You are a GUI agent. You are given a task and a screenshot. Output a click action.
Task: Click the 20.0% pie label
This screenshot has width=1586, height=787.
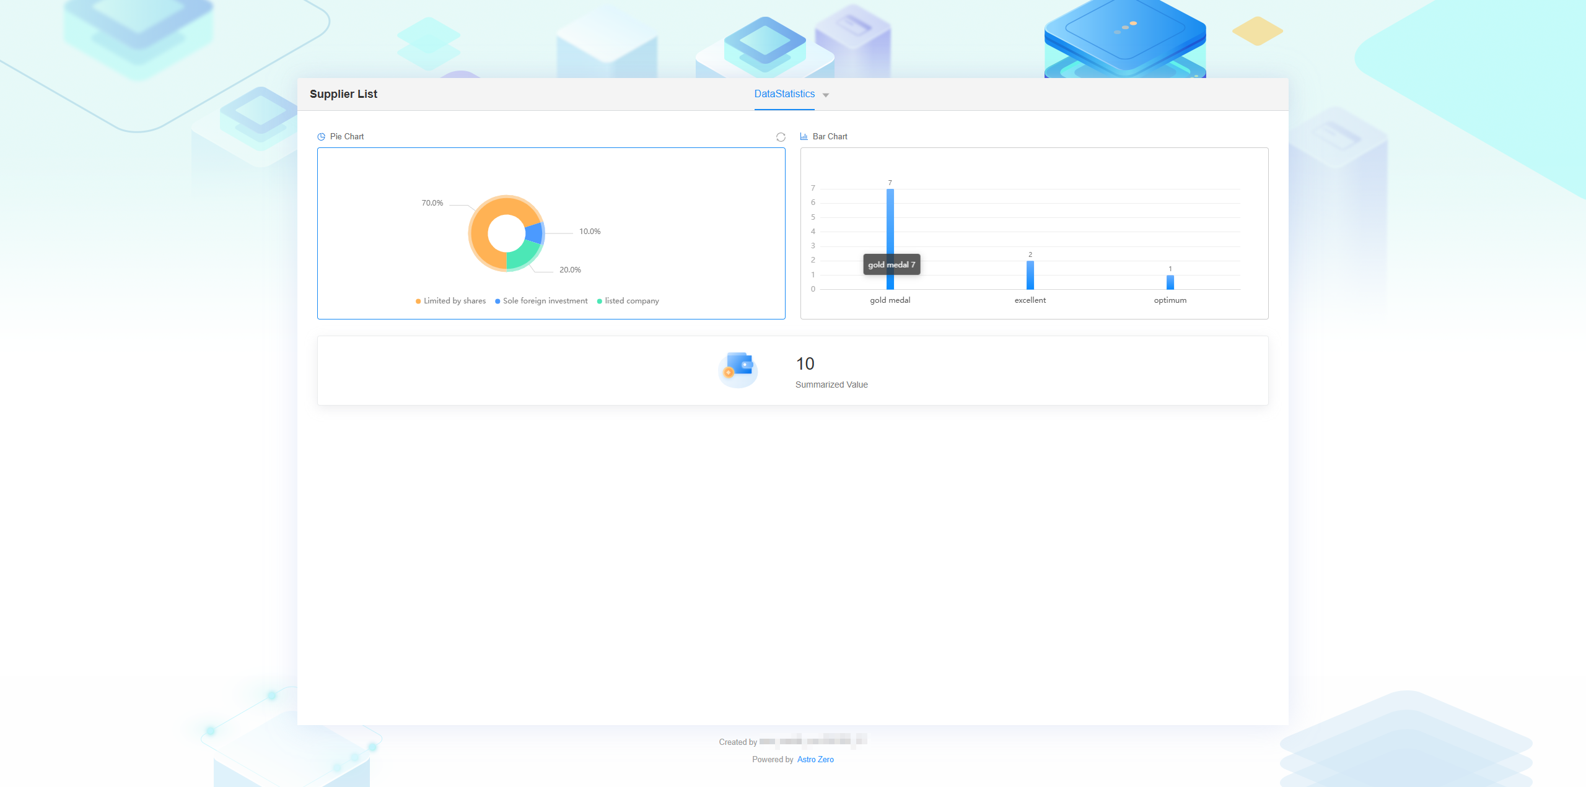click(x=570, y=270)
